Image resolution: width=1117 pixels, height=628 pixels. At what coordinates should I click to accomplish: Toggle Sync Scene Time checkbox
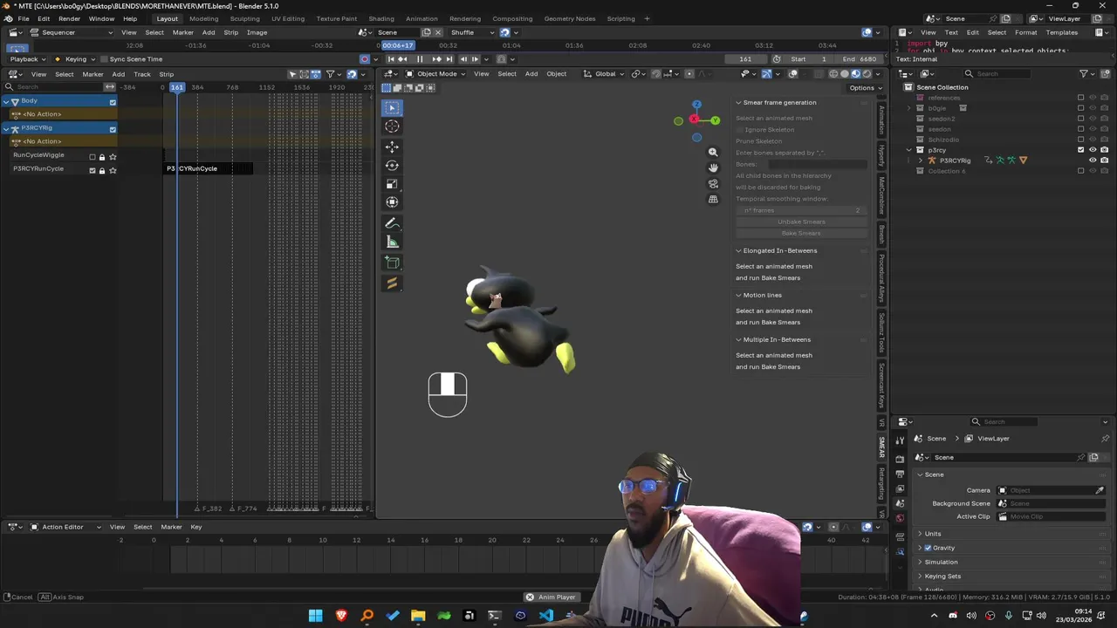(x=104, y=59)
